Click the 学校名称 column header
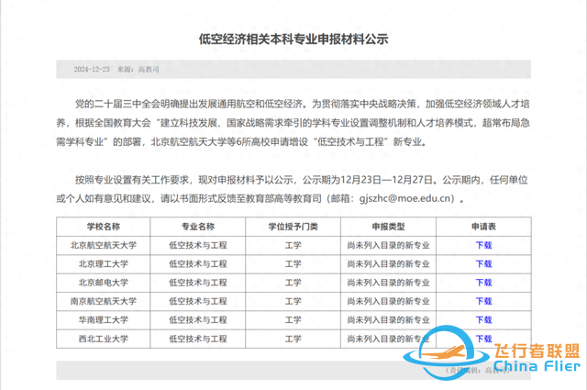The width and height of the screenshot is (587, 390). pyautogui.click(x=104, y=227)
